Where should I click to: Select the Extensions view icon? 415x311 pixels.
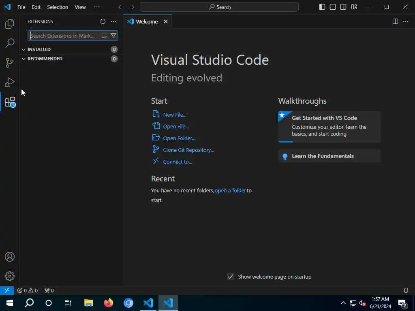coord(10,102)
